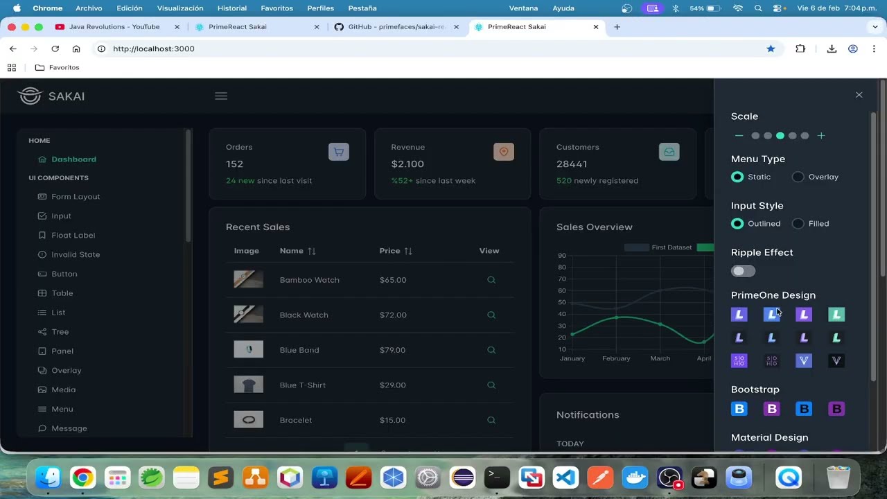Click the hamburger menu toggle icon
The image size is (887, 499).
tap(221, 96)
